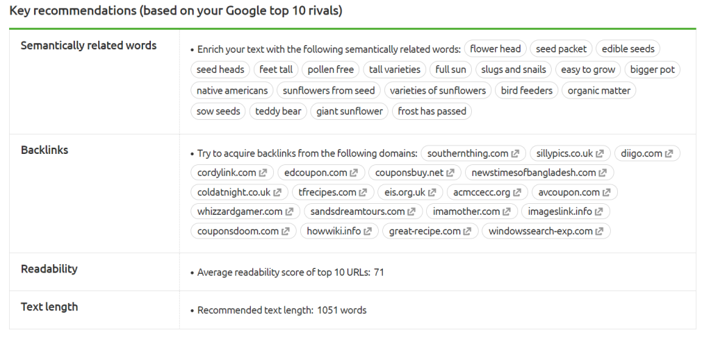
Task: Visit the newstimesofbangladesh.com domain link
Action: (x=529, y=173)
